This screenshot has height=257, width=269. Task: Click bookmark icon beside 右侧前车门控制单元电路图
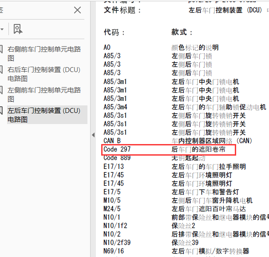(x=1, y=49)
